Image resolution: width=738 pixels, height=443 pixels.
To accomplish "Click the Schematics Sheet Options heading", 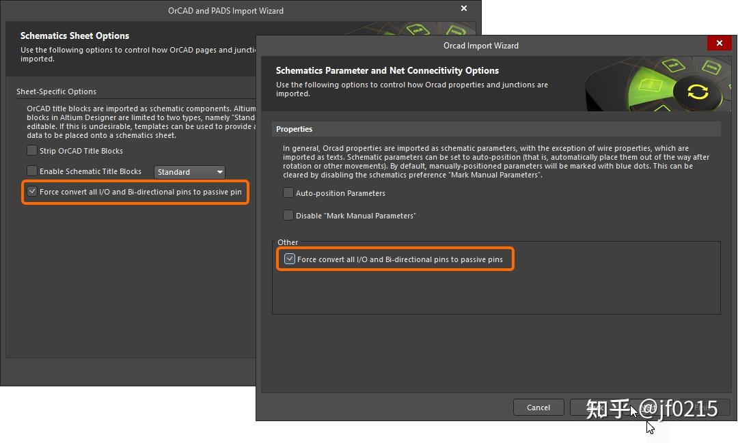I will pos(75,35).
